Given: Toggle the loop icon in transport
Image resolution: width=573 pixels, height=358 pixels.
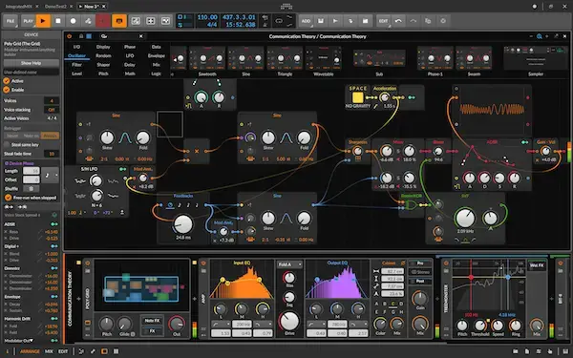Looking at the screenshot, I should pyautogui.click(x=279, y=21).
